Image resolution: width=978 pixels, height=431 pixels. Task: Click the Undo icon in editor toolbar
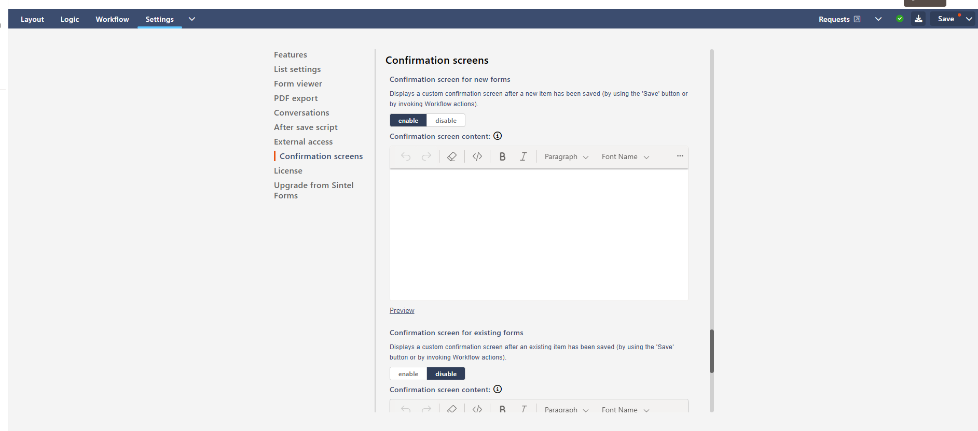tap(406, 156)
